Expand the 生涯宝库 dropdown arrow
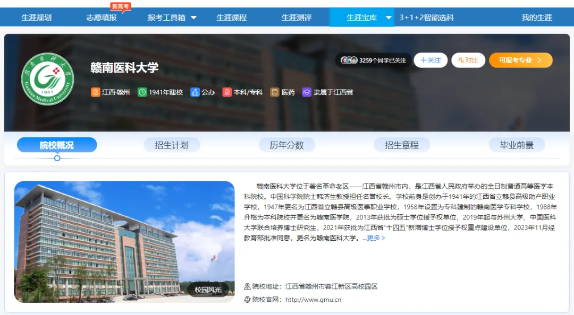This screenshot has width=574, height=315. coord(389,17)
